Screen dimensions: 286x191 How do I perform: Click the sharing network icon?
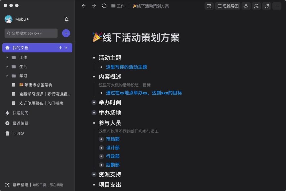[x=246, y=6]
